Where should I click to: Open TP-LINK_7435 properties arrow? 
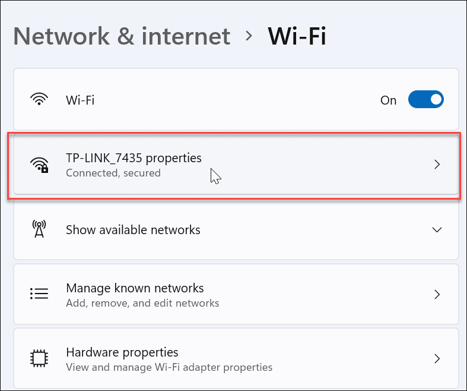[437, 165]
